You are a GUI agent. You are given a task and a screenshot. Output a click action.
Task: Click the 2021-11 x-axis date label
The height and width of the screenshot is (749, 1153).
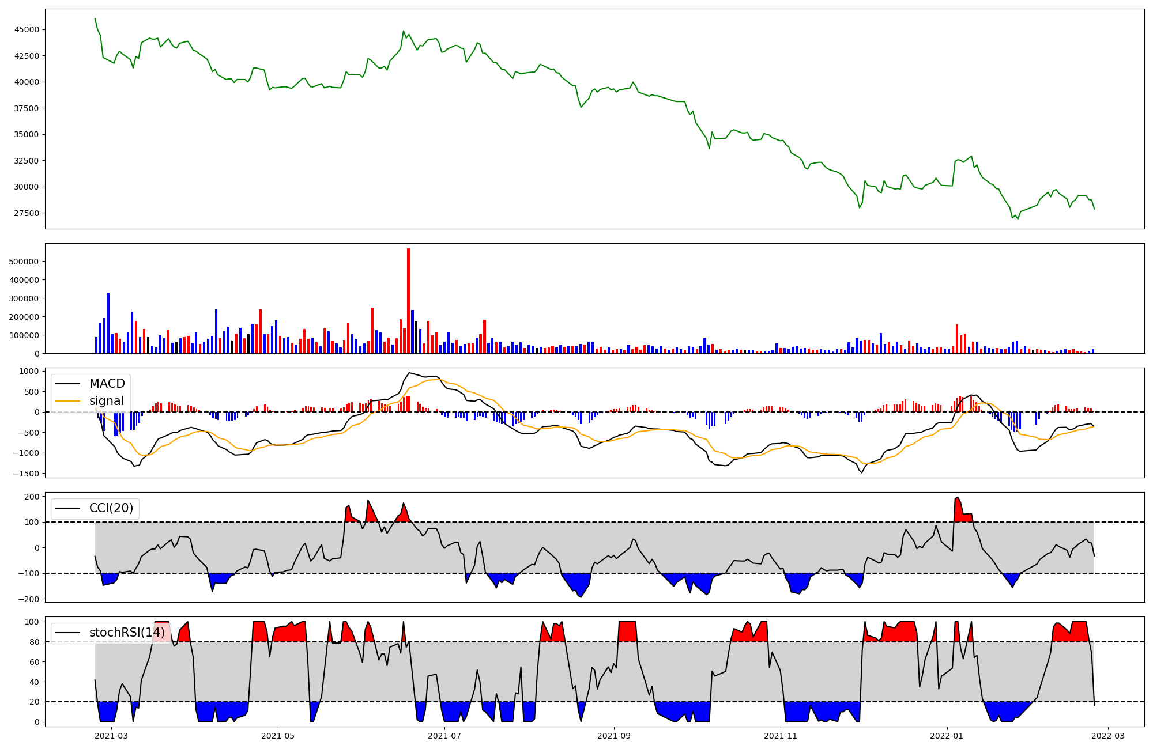pyautogui.click(x=781, y=735)
